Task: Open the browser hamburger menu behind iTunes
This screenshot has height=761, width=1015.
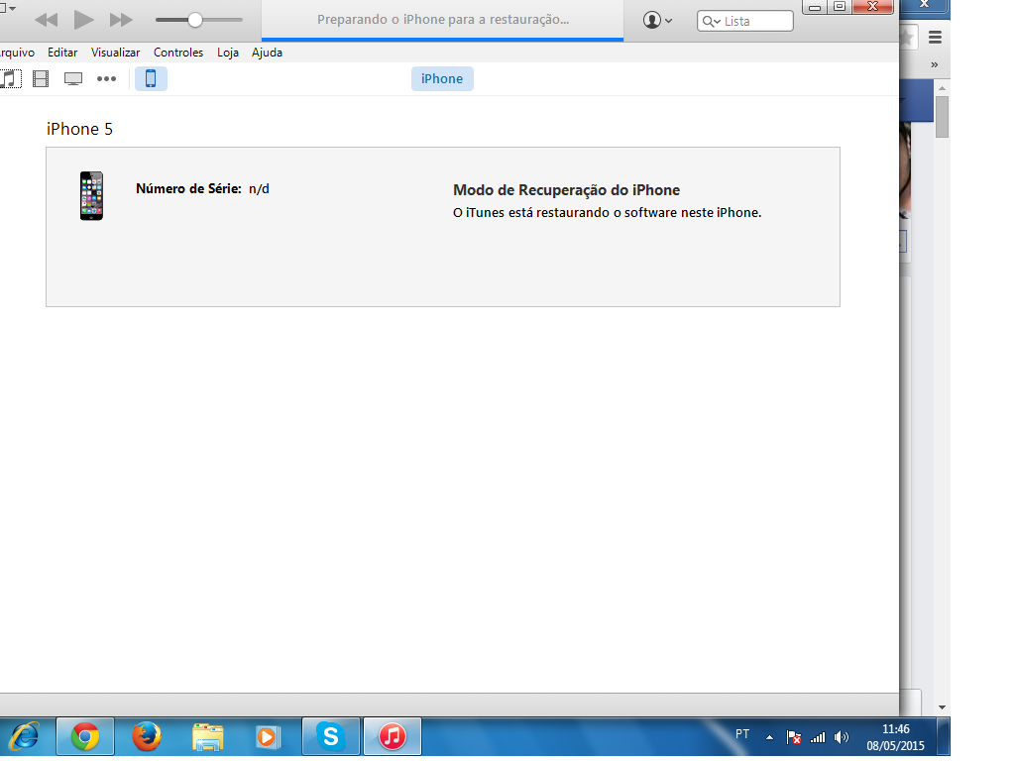Action: (x=935, y=38)
